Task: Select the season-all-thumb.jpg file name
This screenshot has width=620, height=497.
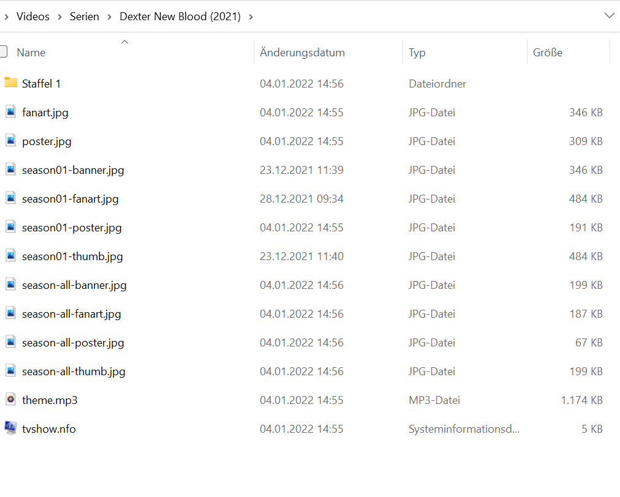Action: 74,372
